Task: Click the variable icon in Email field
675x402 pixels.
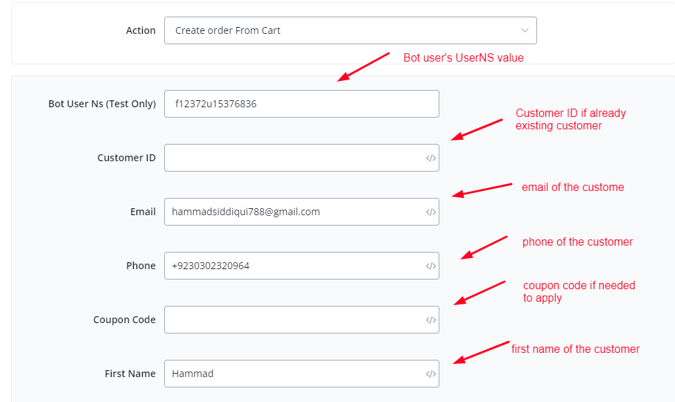Action: click(x=431, y=212)
